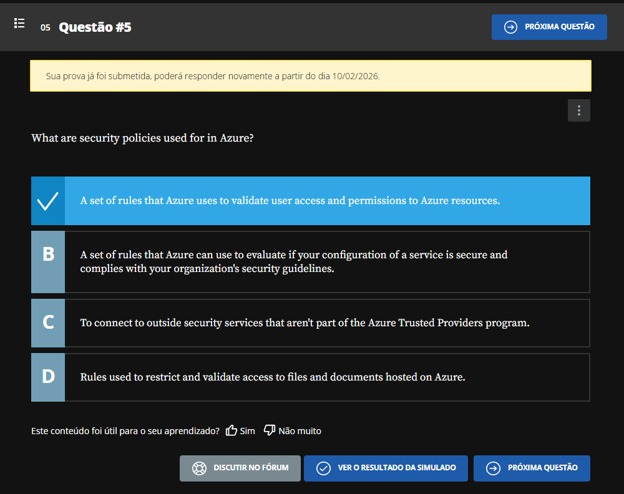Click arrow icon in top Próxima Questão
This screenshot has width=624, height=494.
pos(510,27)
